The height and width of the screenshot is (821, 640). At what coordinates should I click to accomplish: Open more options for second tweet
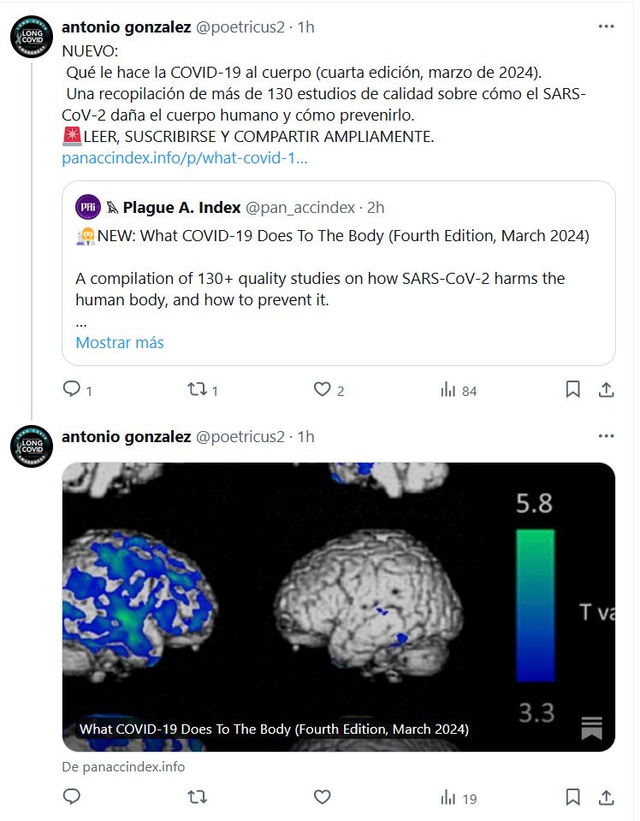606,436
